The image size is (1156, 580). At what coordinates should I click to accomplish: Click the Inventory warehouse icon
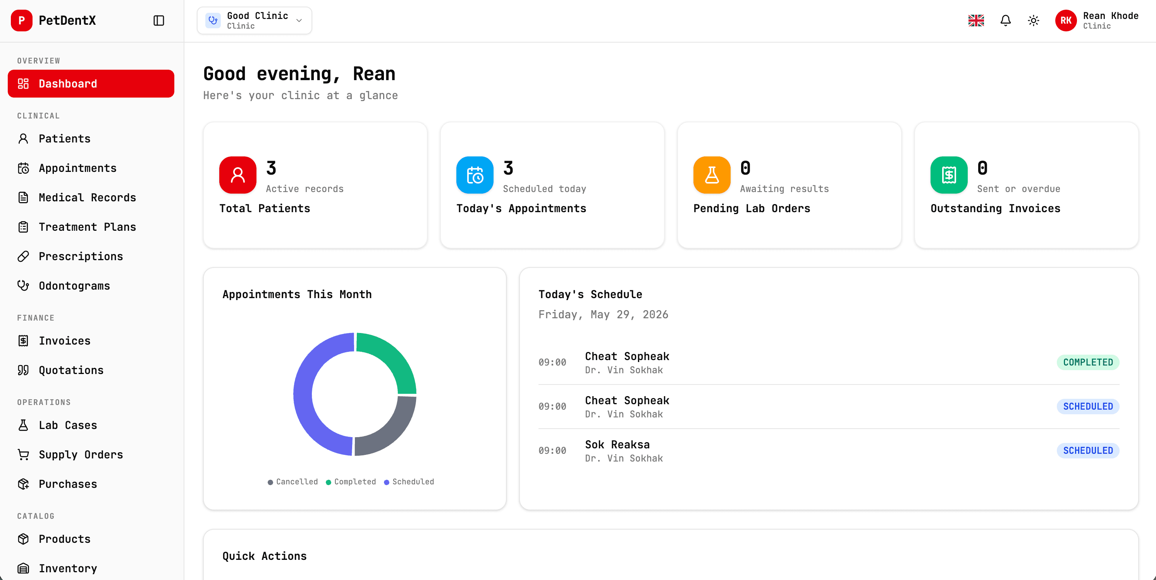click(23, 568)
